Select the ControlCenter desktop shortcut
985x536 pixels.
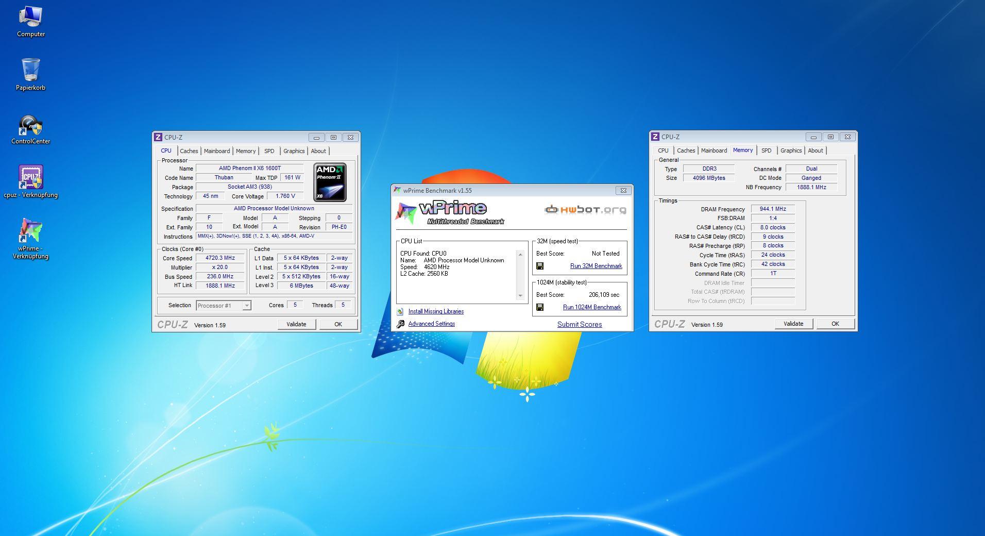coord(30,129)
